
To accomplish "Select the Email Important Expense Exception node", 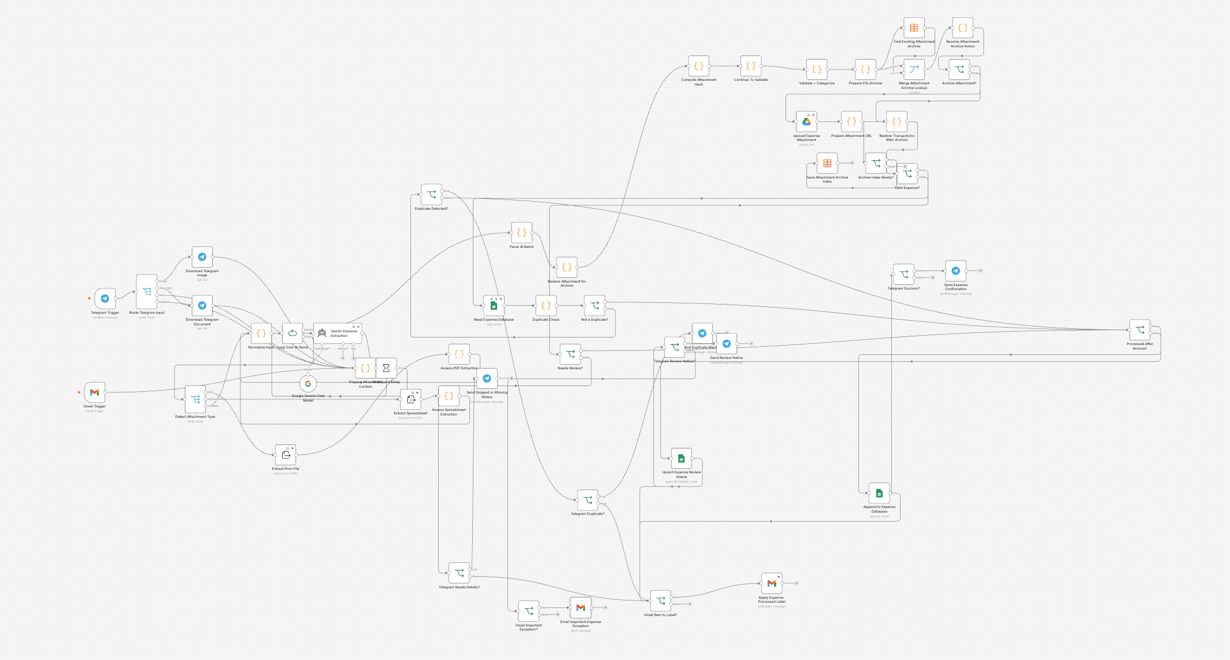I will (x=581, y=607).
